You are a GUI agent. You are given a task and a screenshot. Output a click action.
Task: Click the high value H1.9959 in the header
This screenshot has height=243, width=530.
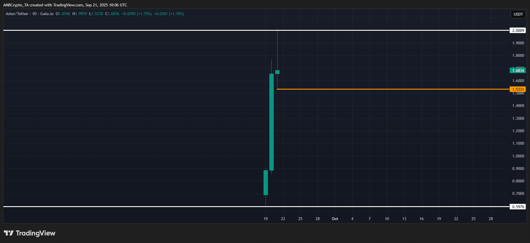(80, 14)
